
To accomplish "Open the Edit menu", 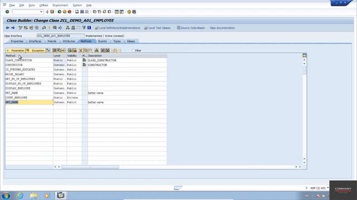I will [x=22, y=5].
